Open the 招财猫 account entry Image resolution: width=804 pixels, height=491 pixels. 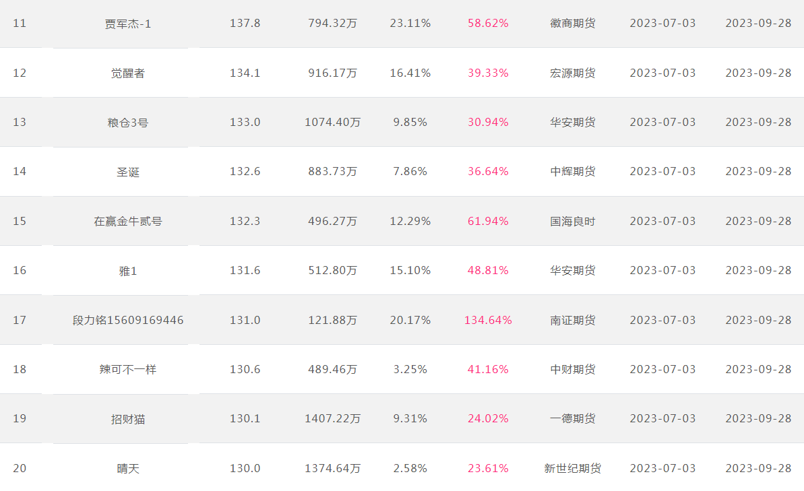click(127, 419)
